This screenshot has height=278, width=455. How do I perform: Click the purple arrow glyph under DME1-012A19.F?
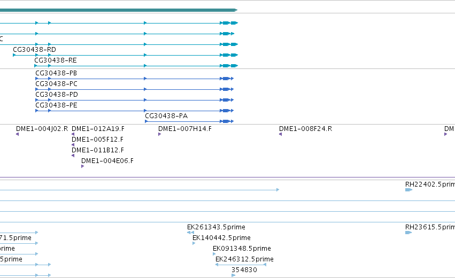73,134
